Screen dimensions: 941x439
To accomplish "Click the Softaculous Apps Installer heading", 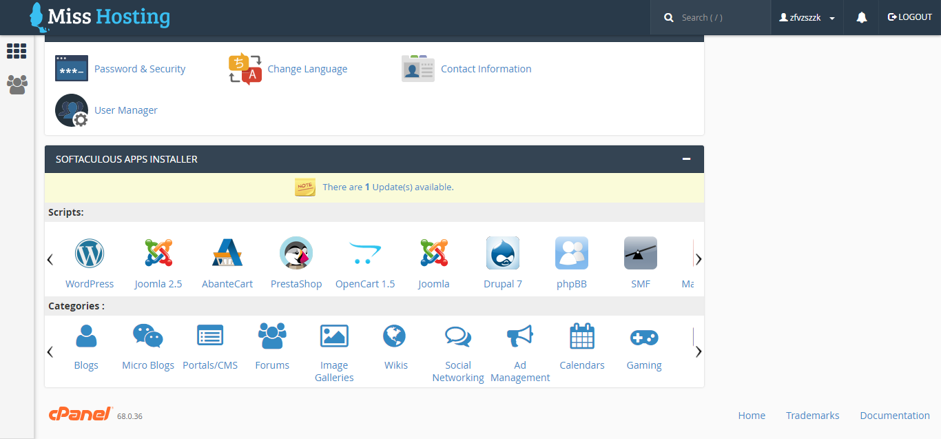I will tap(127, 159).
